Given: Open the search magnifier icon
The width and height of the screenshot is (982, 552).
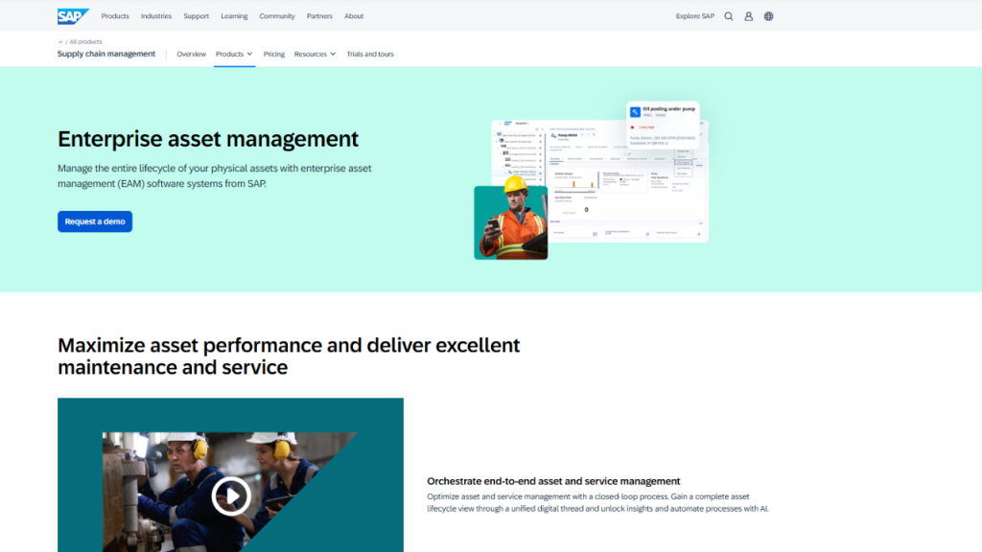Looking at the screenshot, I should [729, 16].
